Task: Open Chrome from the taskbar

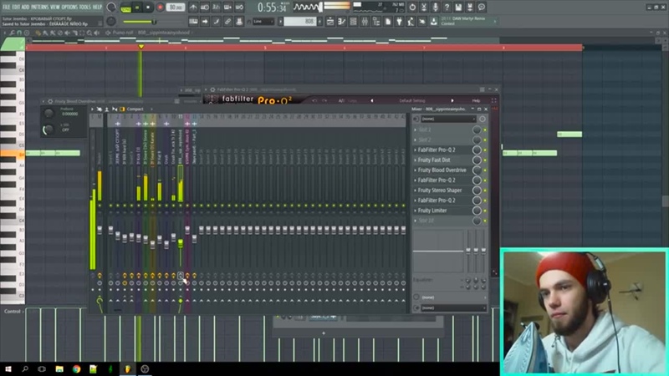Action: click(76, 368)
